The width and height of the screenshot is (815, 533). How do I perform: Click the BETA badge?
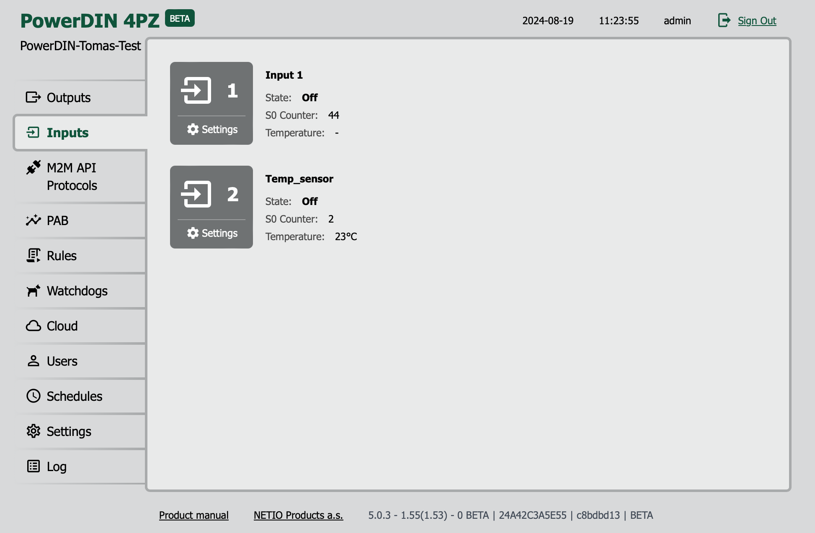coord(180,18)
